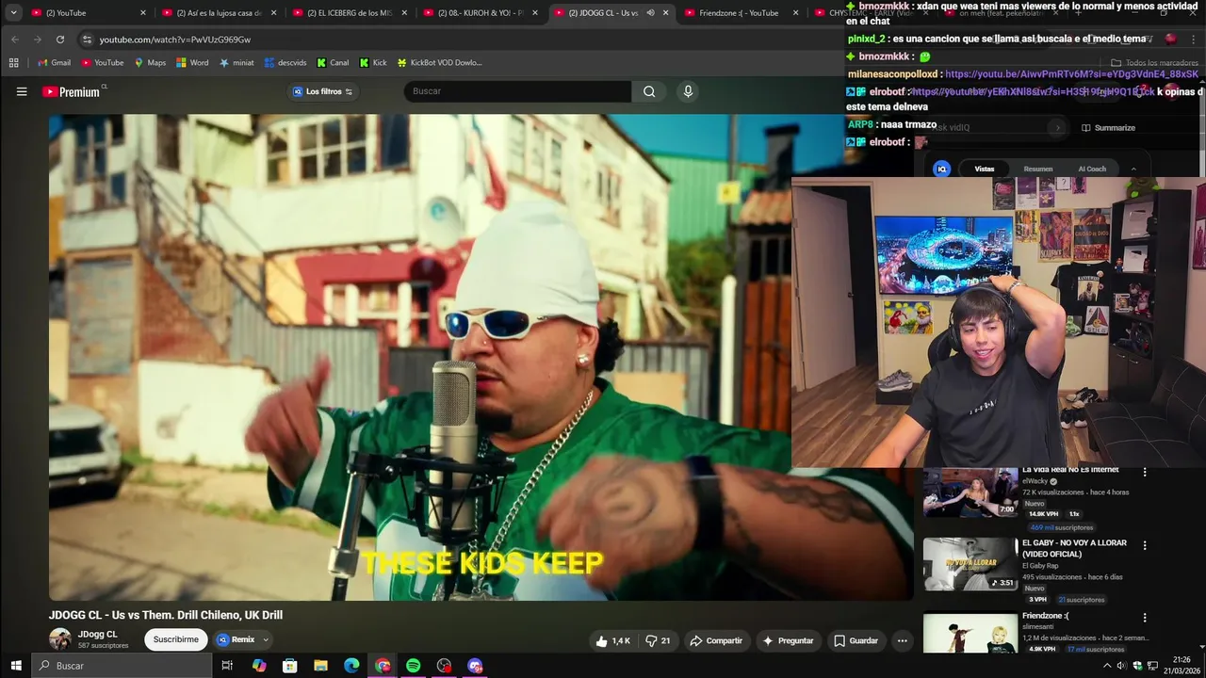Open Windows Start menu
This screenshot has width=1206, height=678.
(x=15, y=666)
